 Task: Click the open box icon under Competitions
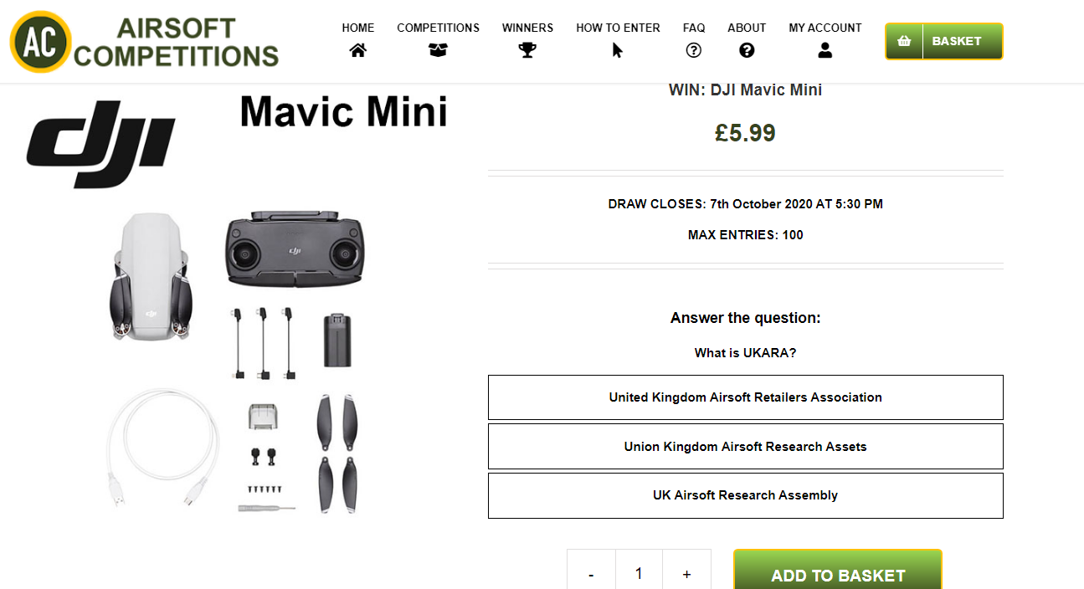[438, 50]
